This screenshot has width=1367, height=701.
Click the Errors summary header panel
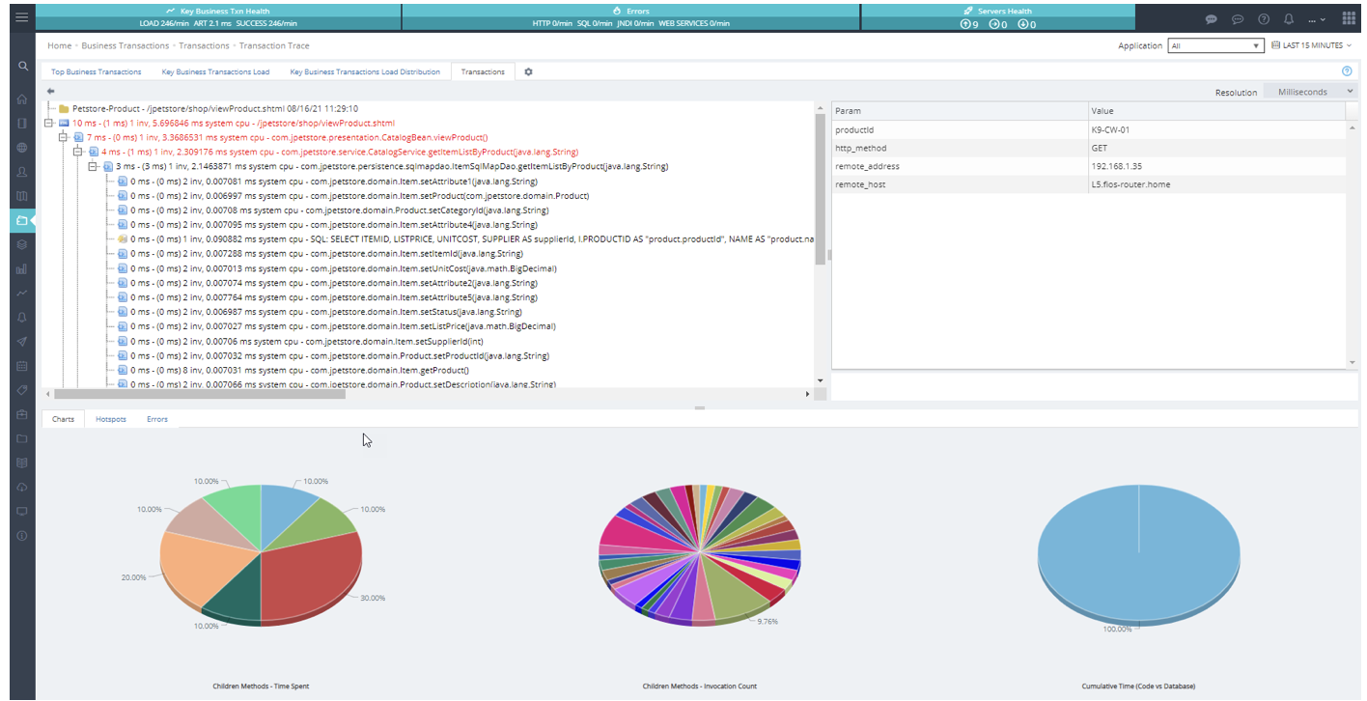(x=630, y=17)
